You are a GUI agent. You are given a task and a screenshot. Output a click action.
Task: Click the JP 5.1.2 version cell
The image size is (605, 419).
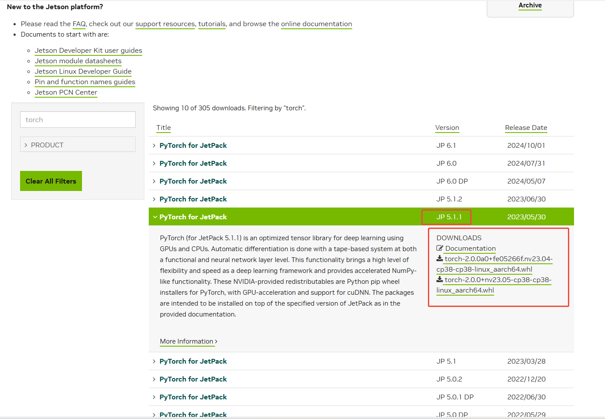click(449, 199)
